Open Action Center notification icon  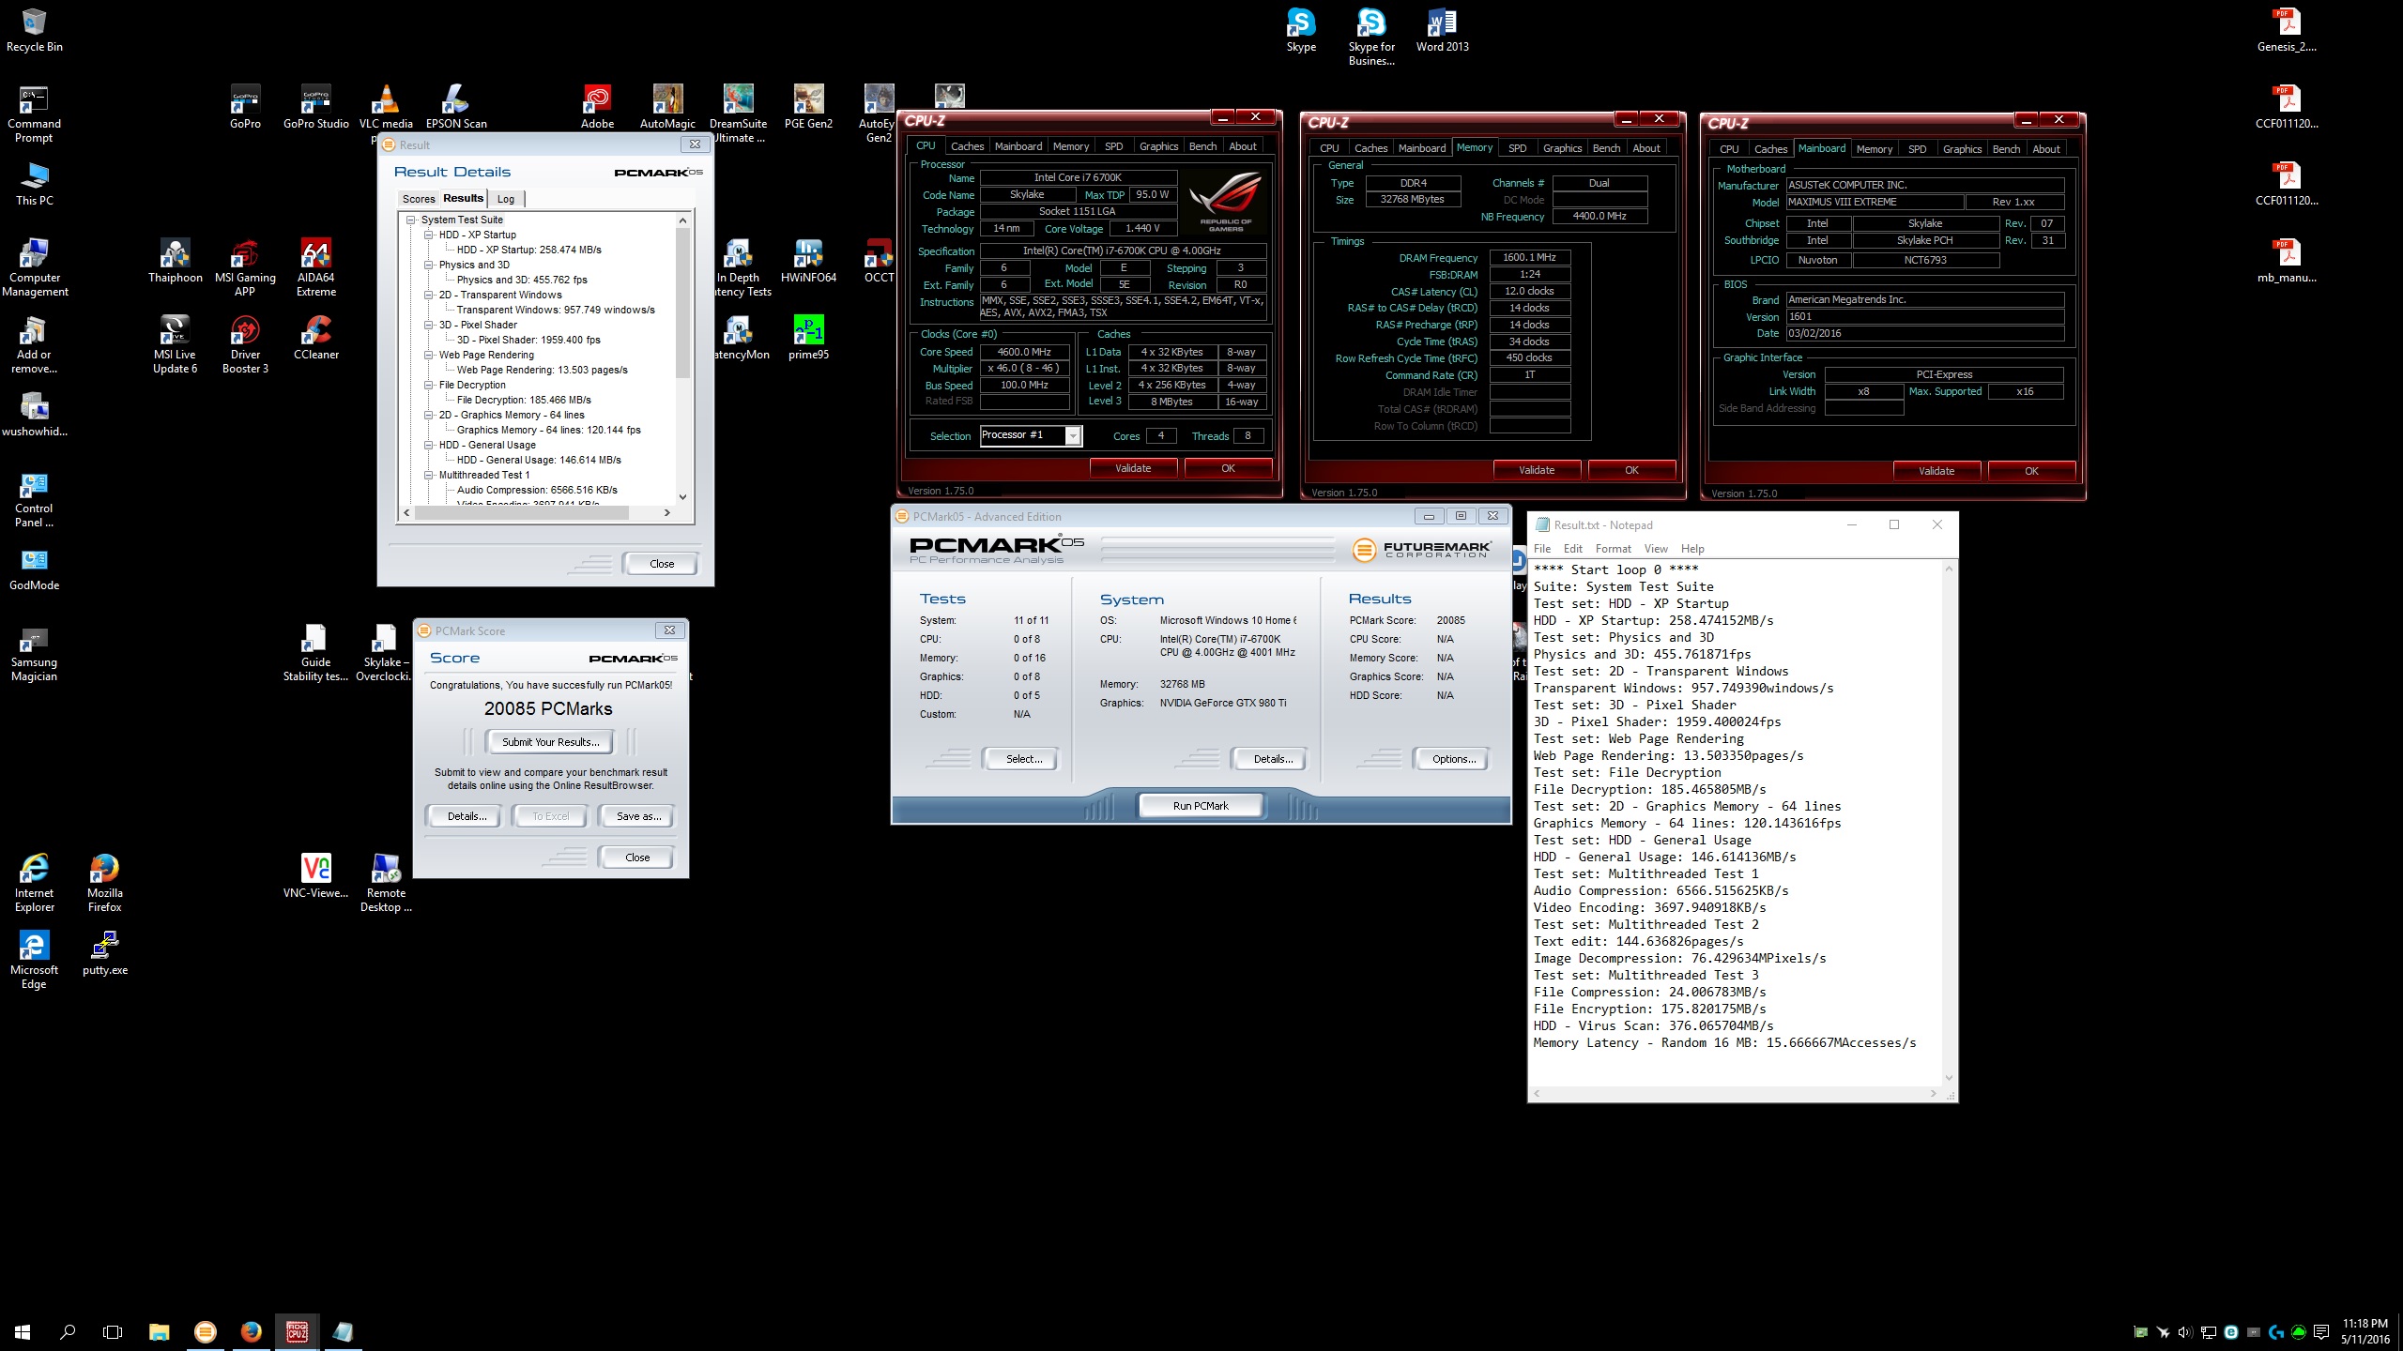[x=2321, y=1332]
